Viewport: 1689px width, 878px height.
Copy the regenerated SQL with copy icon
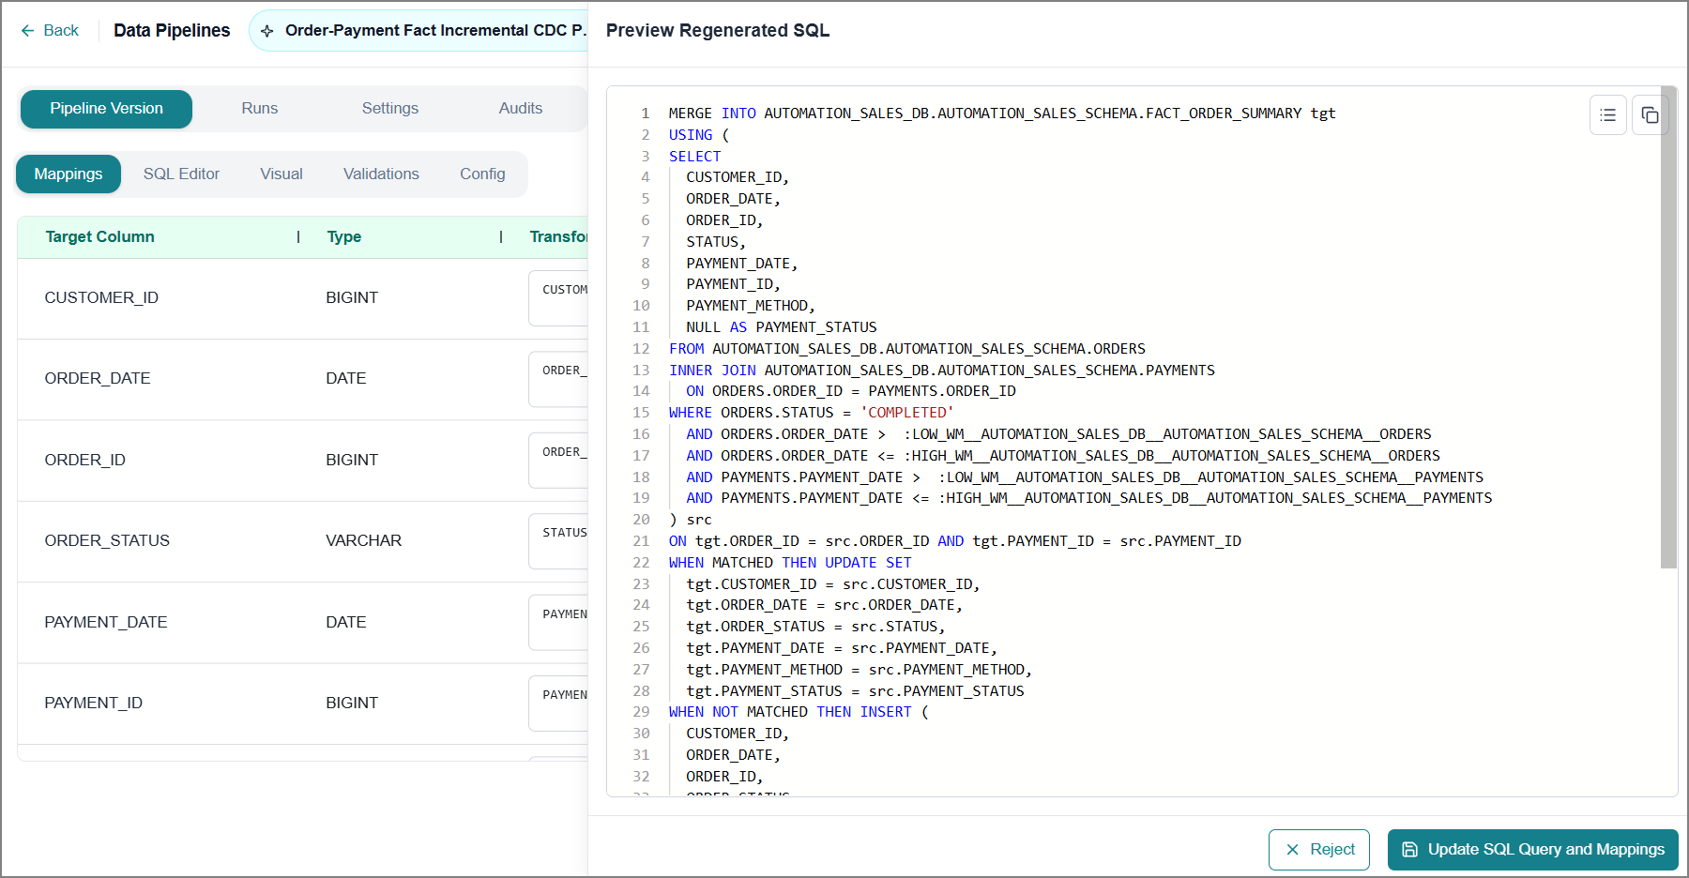point(1650,115)
